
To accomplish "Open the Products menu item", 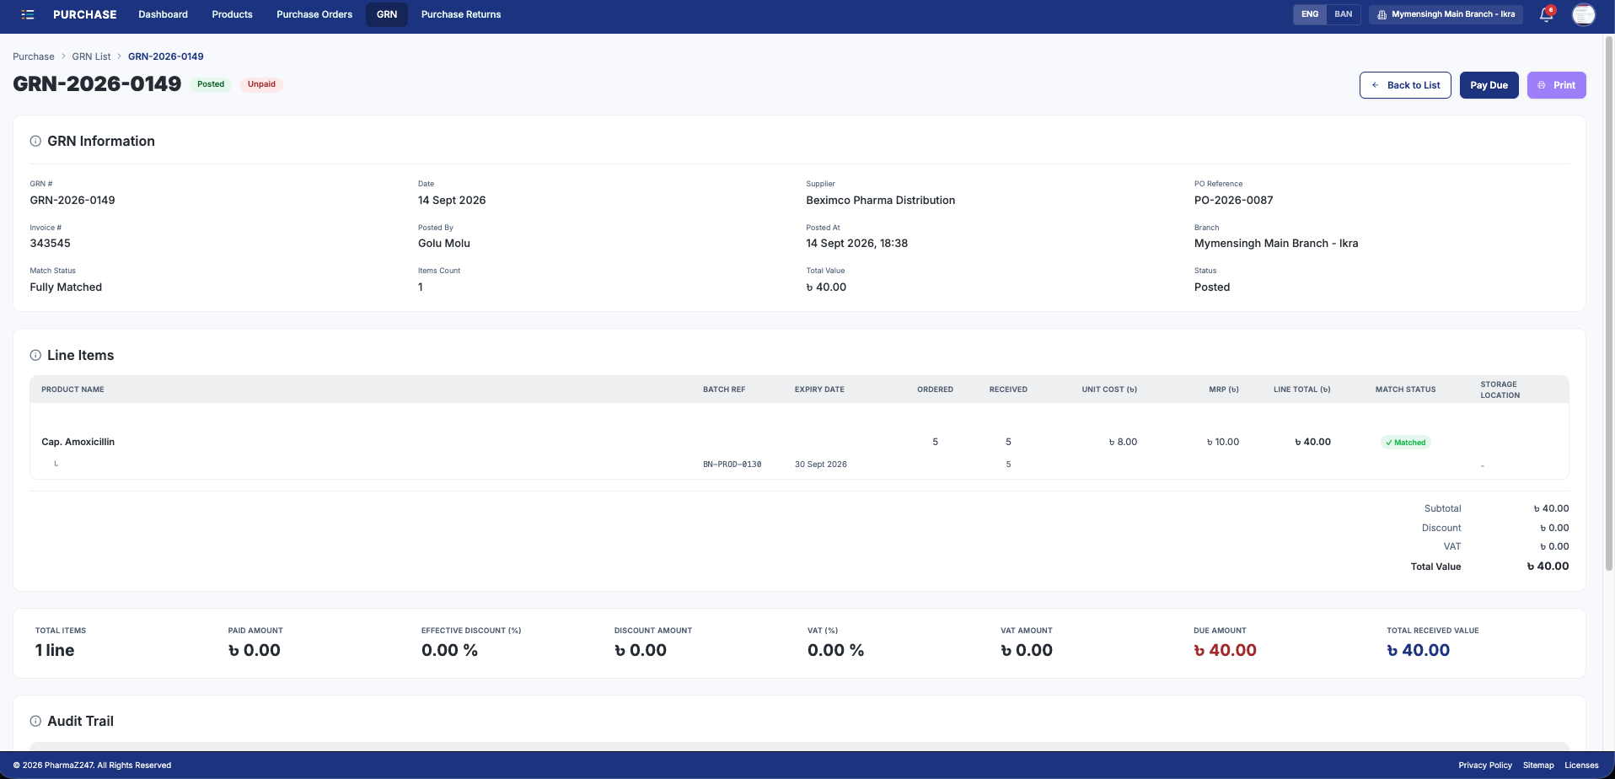I will [x=233, y=14].
